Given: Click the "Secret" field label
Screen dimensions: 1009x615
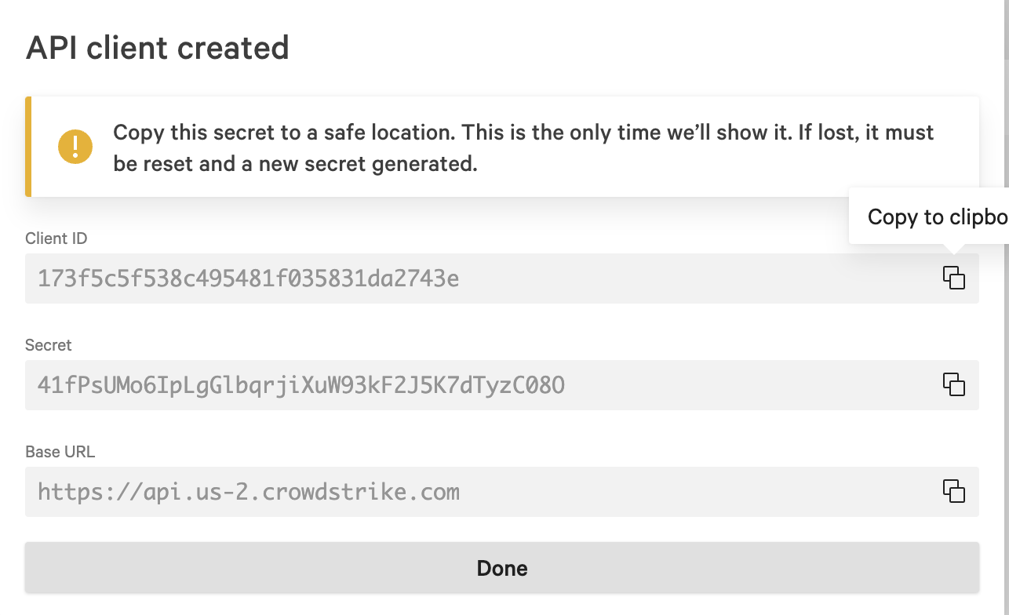Looking at the screenshot, I should pyautogui.click(x=49, y=345).
